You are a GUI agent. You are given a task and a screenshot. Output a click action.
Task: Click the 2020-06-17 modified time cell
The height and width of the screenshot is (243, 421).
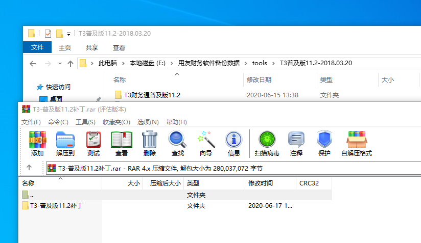click(x=270, y=205)
